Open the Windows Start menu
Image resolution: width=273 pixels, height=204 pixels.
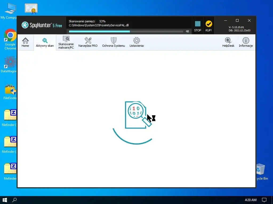(x=5, y=200)
